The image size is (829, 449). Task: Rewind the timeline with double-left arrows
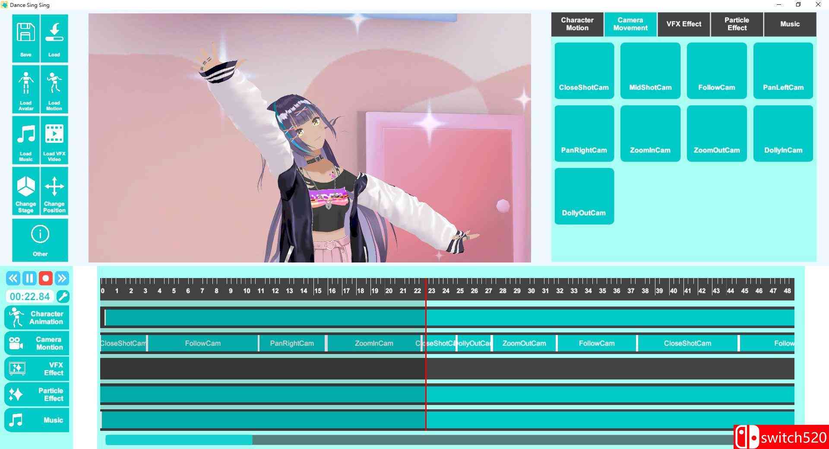click(13, 278)
